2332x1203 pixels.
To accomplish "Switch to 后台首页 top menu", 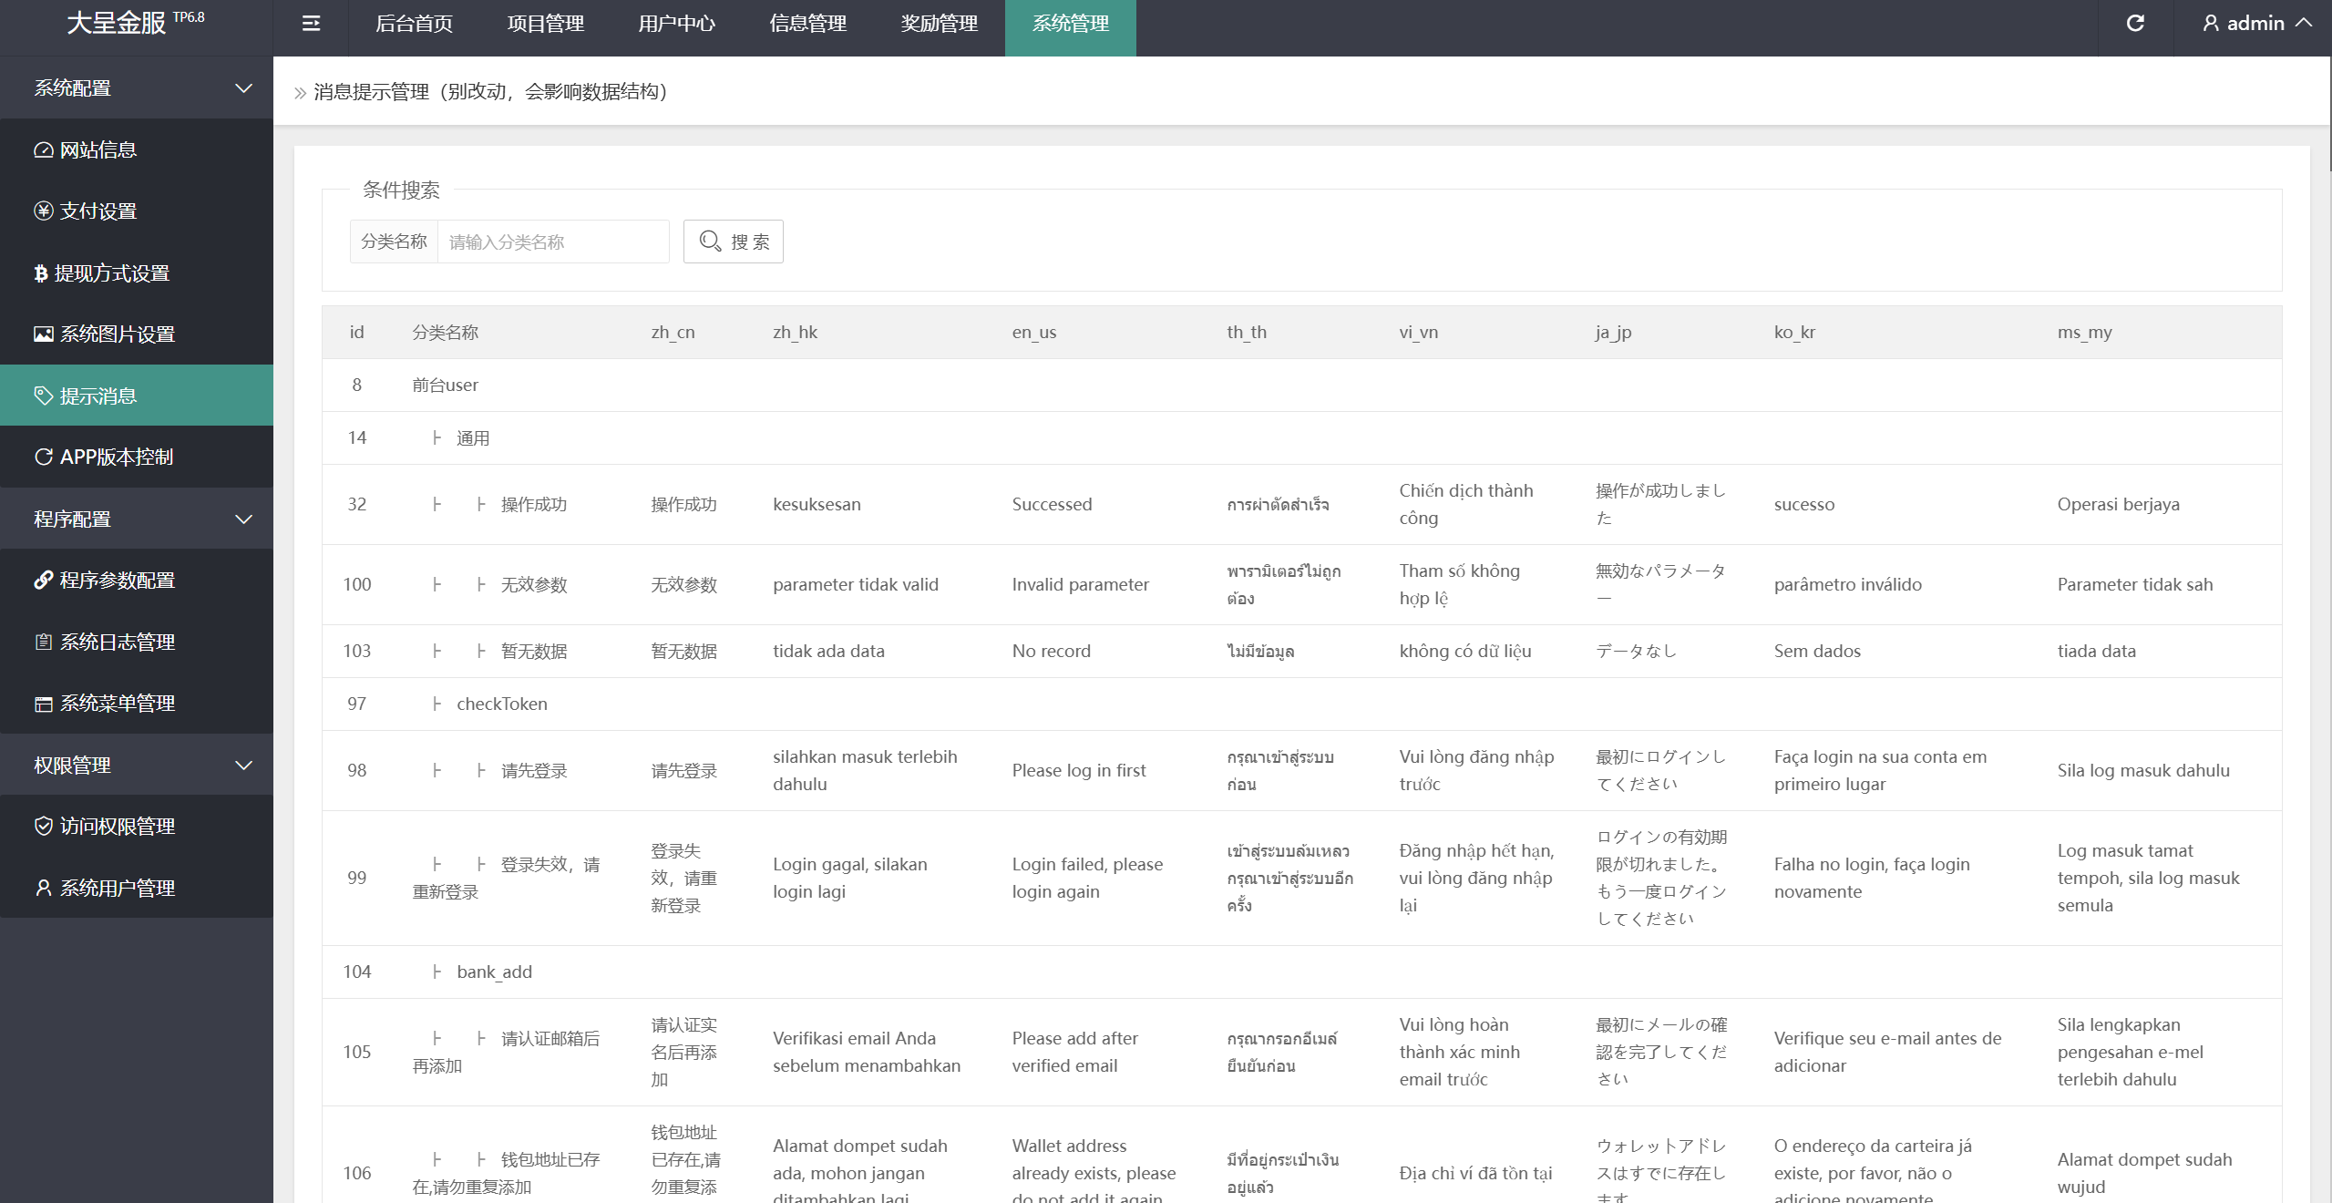I will click(x=414, y=24).
